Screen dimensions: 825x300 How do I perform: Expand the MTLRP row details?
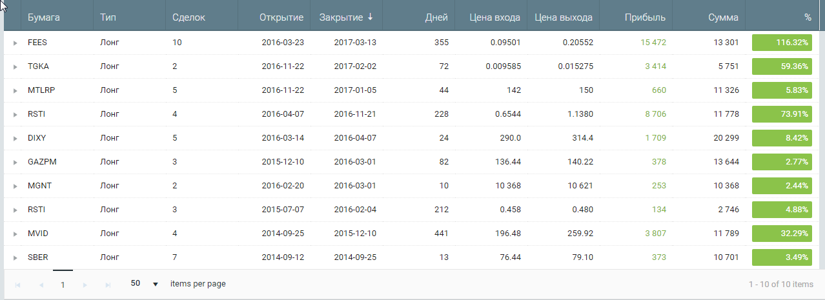click(15, 91)
